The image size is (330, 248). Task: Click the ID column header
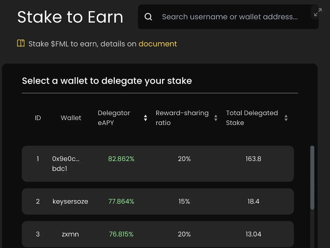click(x=38, y=118)
